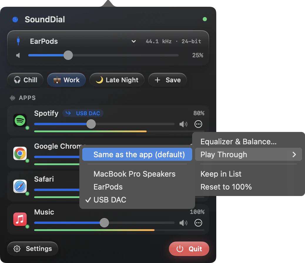Open Equalizer & Balance...

[248, 142]
